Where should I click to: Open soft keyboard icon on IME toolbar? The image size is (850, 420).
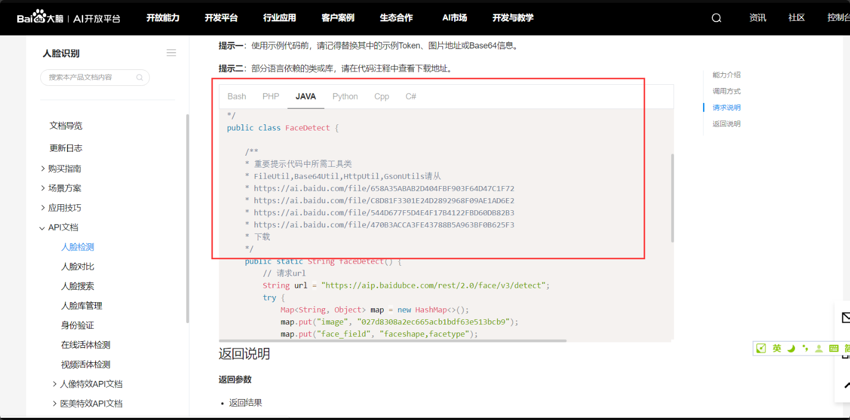point(833,348)
